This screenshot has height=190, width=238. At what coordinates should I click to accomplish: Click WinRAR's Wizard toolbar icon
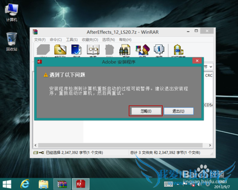[x=142, y=50]
